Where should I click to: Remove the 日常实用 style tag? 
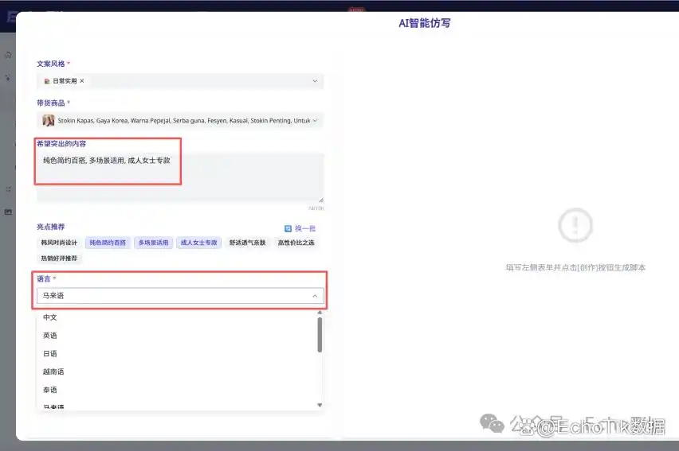point(82,81)
